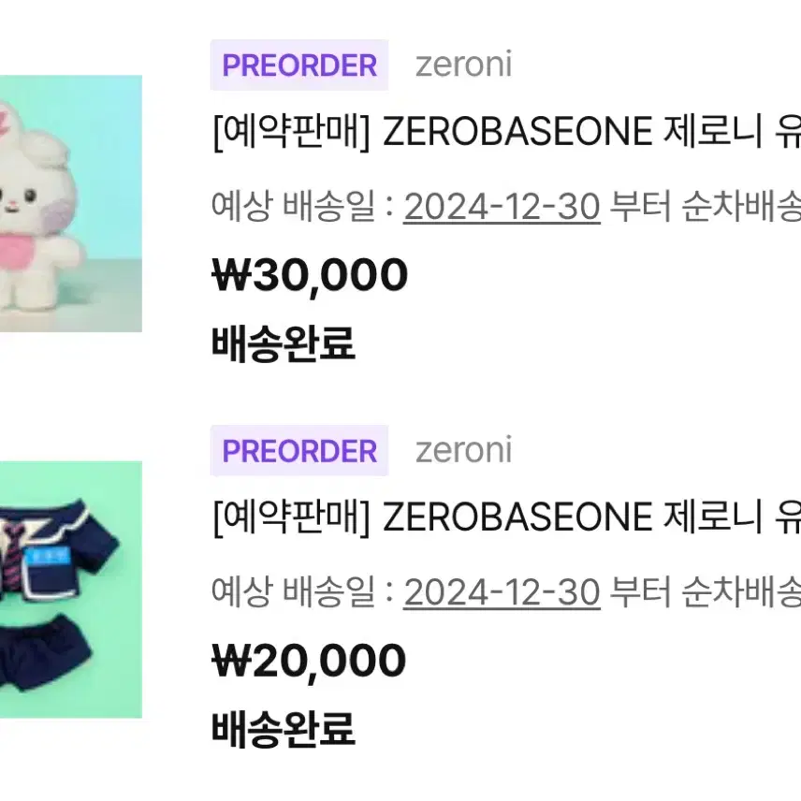Click 배송완료 status under the ₩30,000 price

click(x=283, y=343)
